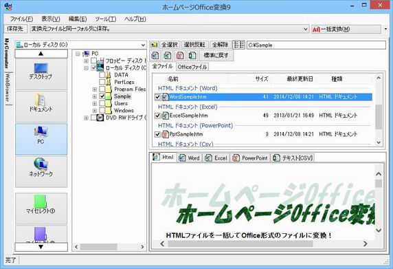Click the floppy disk drive icon

101,61
